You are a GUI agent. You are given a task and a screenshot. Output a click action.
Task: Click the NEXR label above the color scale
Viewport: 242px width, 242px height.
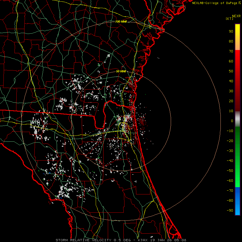236,16
